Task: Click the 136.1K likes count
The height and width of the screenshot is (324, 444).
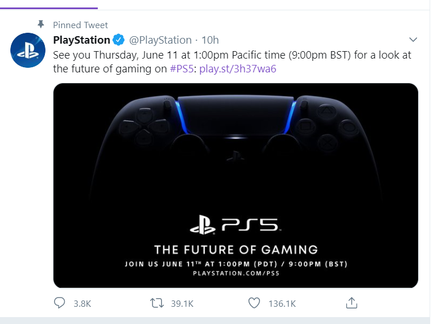Action: (x=282, y=303)
